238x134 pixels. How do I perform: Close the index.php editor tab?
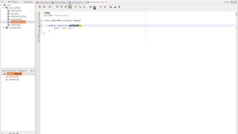49,2
